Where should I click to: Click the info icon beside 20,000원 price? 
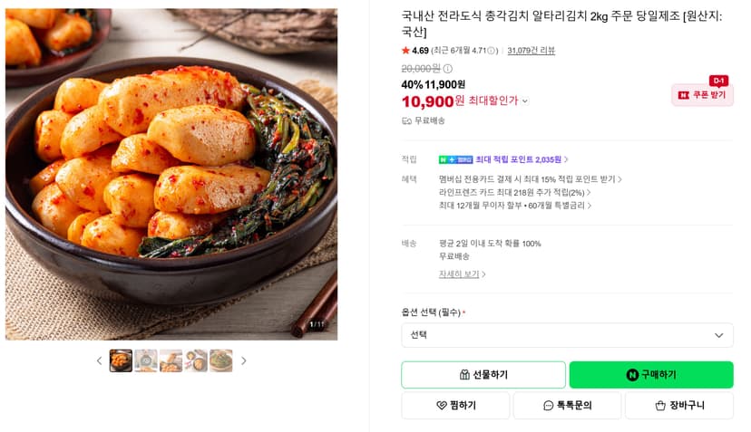(x=448, y=69)
